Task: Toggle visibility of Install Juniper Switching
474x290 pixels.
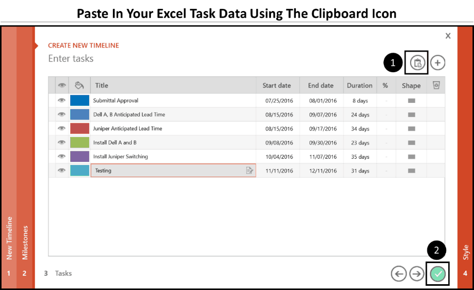Action: point(62,157)
